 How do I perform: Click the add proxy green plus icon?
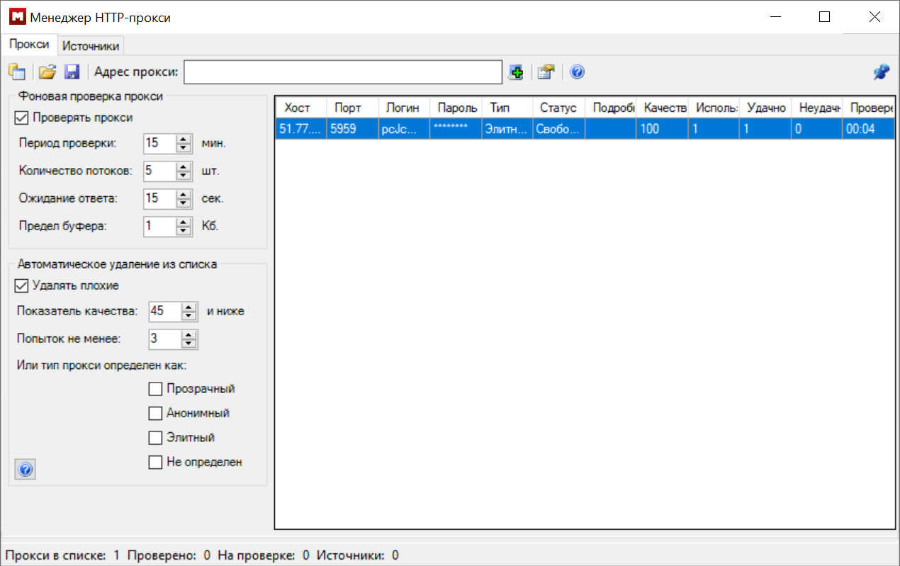516,72
